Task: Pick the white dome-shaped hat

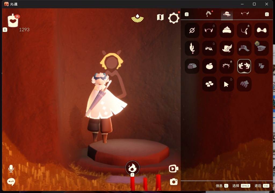Action: 227,30
